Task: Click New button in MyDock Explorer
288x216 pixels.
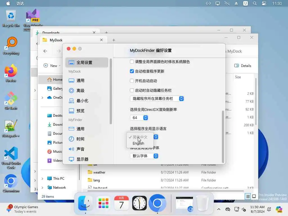Action: (52, 66)
